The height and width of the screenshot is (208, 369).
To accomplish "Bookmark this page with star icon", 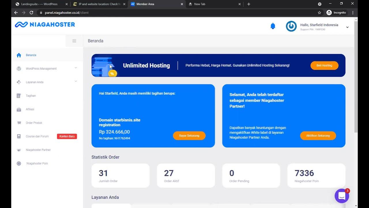I will (319, 13).
